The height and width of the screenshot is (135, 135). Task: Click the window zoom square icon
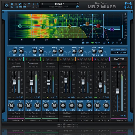(38, 4)
